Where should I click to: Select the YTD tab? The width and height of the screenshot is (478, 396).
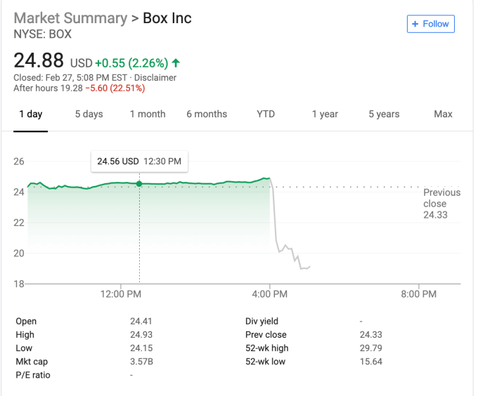(266, 114)
